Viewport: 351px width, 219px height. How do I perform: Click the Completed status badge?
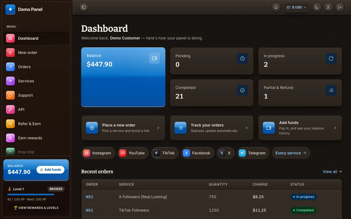303,210
